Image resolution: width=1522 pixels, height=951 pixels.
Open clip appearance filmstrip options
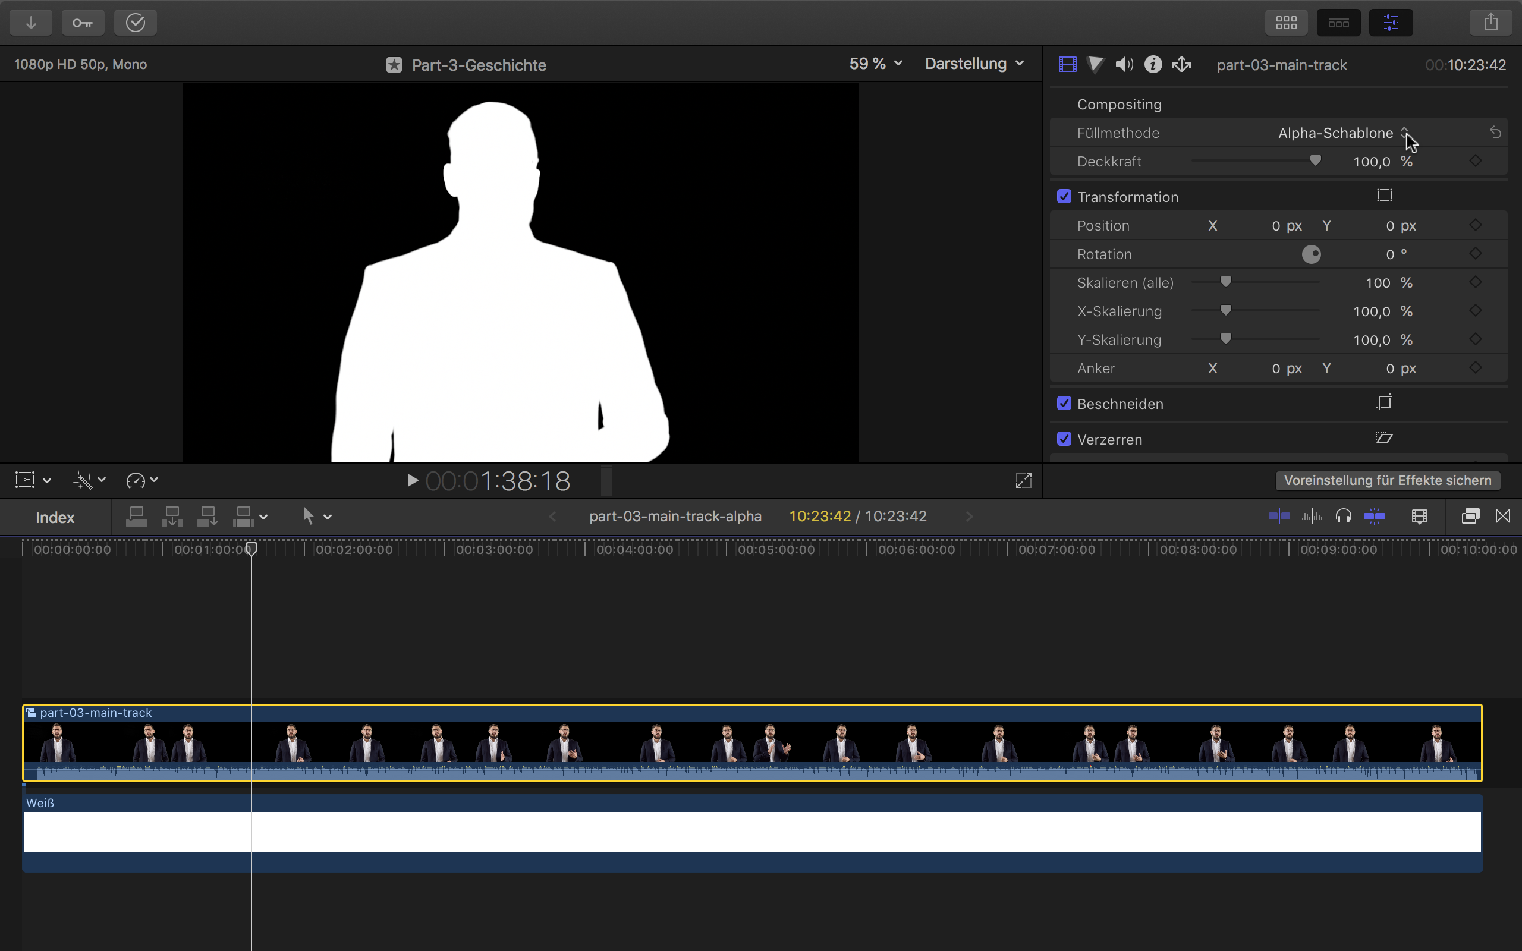(1420, 517)
